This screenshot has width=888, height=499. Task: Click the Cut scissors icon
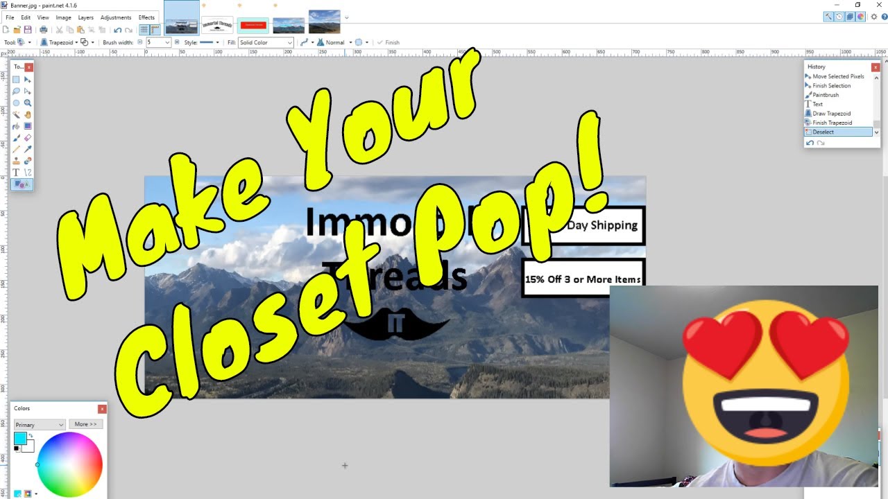pos(59,30)
